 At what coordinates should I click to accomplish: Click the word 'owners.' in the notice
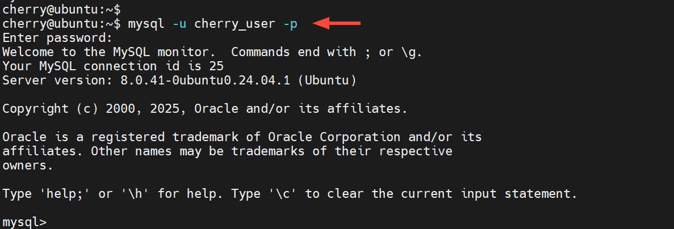coord(28,166)
